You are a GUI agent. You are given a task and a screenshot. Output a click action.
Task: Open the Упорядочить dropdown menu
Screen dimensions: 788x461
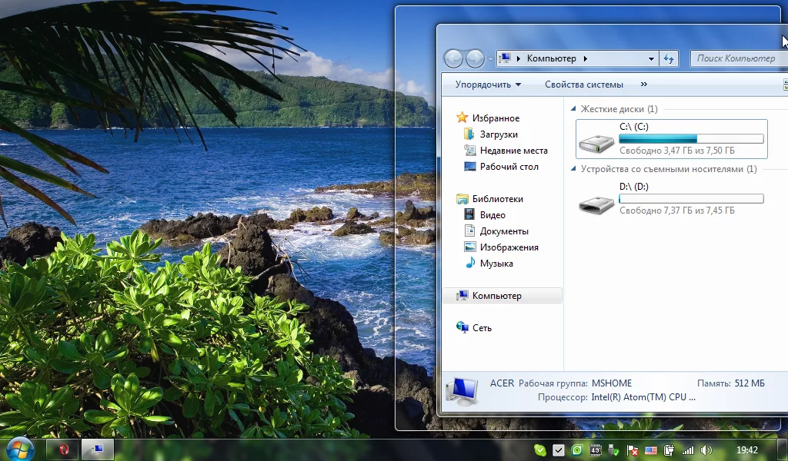(488, 85)
